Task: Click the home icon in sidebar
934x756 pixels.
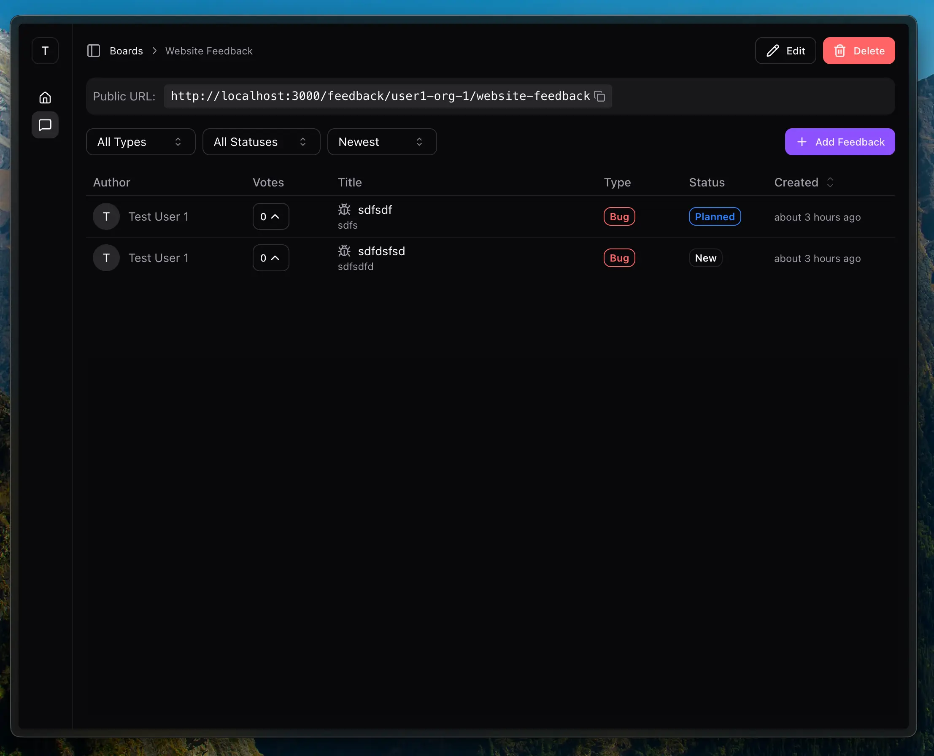Action: [45, 97]
